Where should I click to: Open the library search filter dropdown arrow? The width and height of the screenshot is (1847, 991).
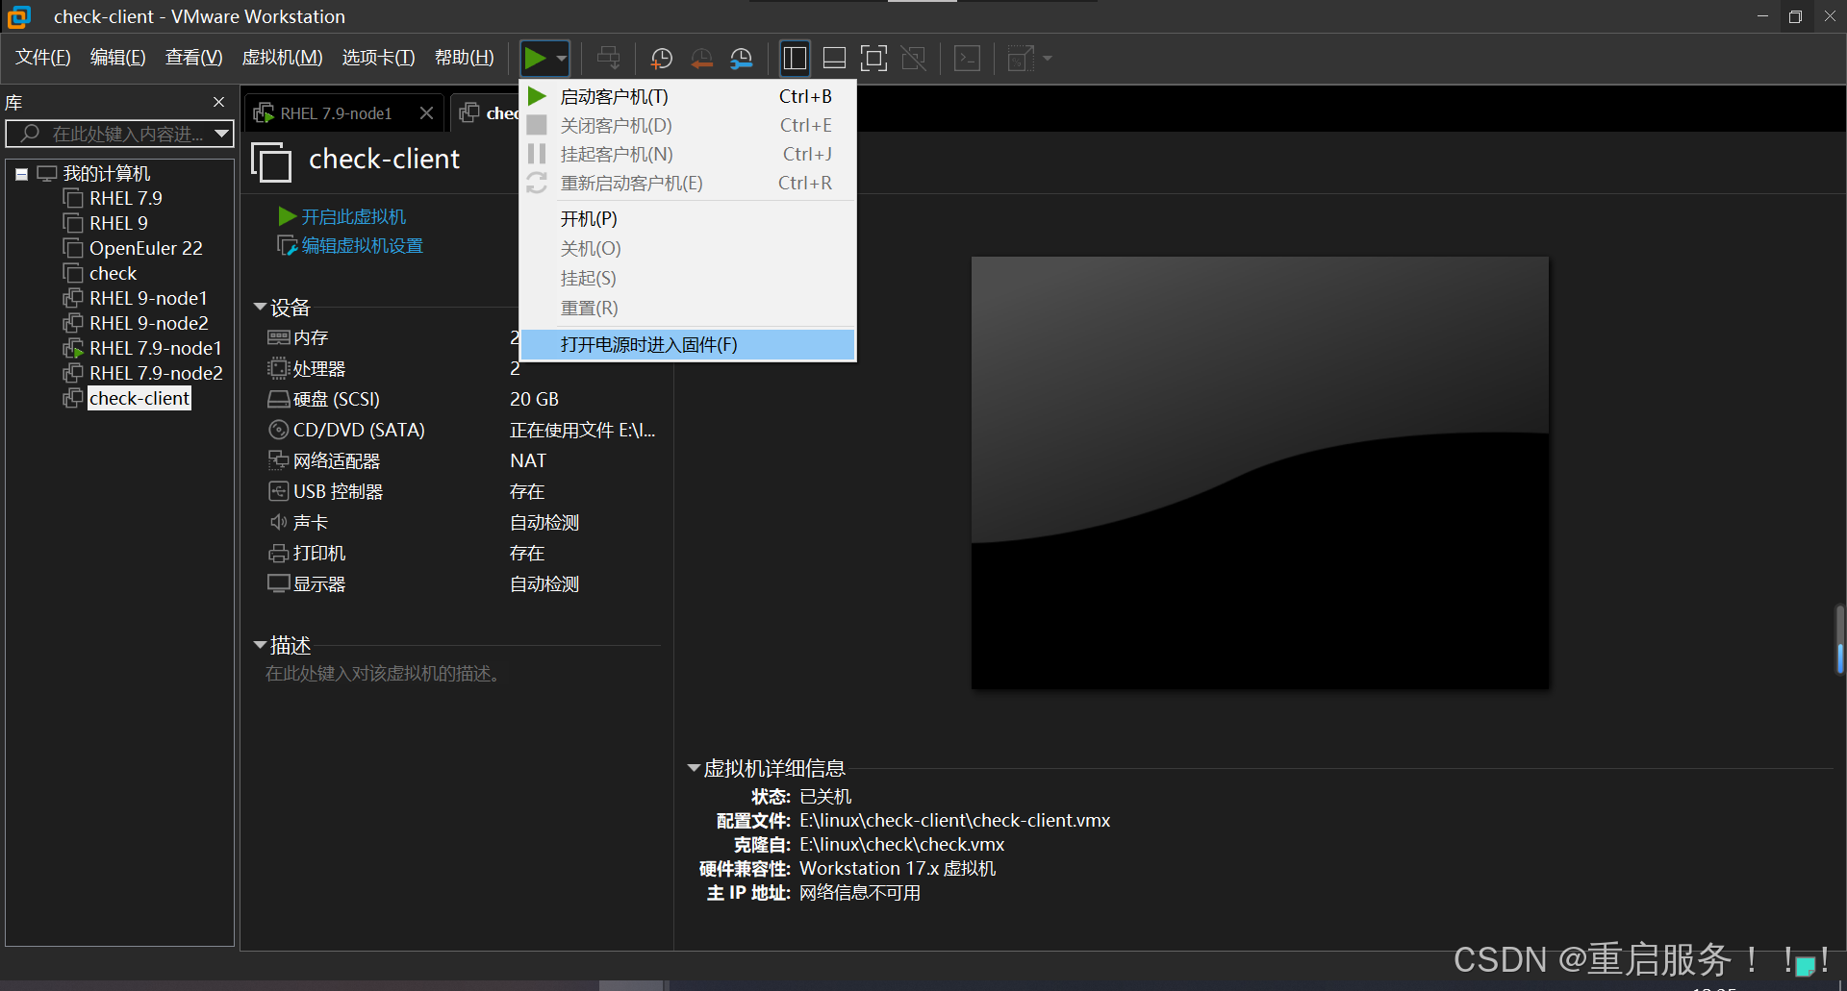222,134
